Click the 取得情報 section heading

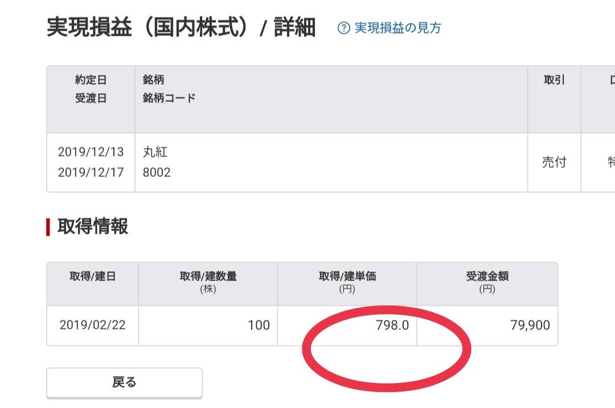93,226
